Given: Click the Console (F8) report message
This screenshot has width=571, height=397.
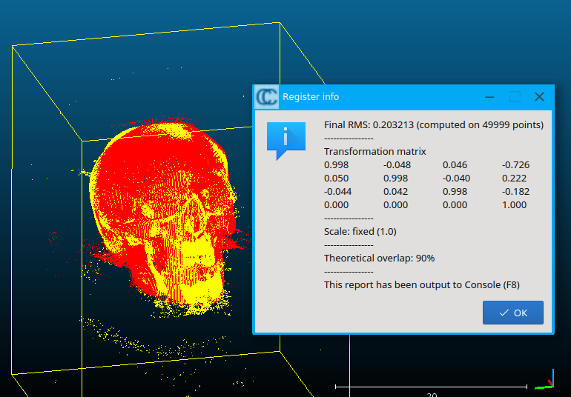Looking at the screenshot, I should (x=421, y=284).
